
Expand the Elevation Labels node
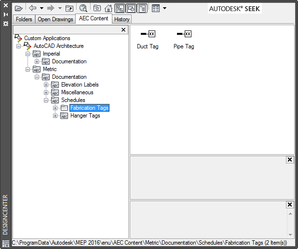46,85
